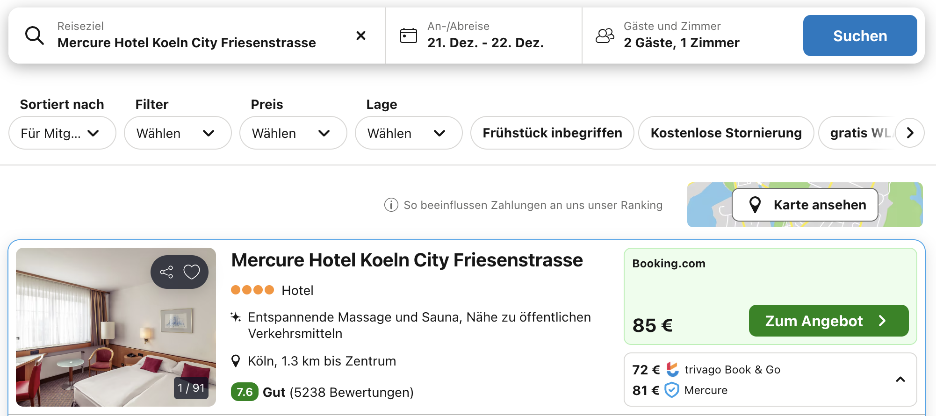The width and height of the screenshot is (936, 416).
Task: Collapse the additional price offers list
Action: click(x=900, y=380)
